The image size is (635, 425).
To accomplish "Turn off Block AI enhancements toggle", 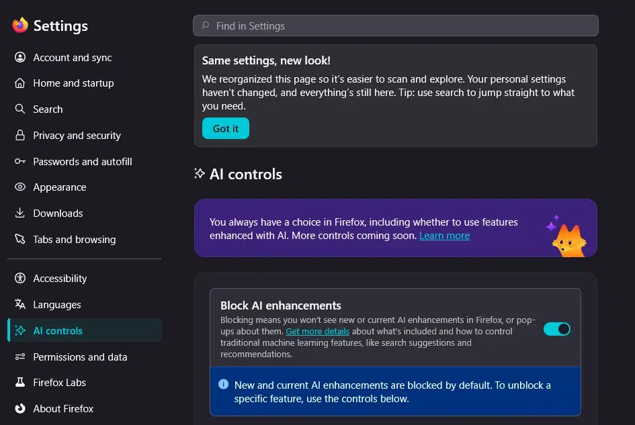I will pos(557,329).
